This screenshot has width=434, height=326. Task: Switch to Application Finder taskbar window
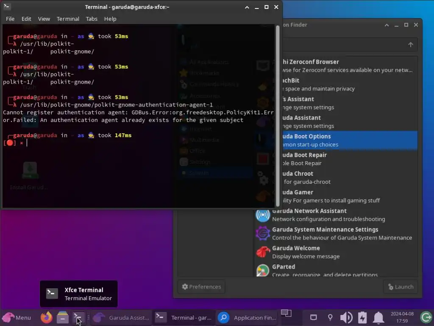247,318
